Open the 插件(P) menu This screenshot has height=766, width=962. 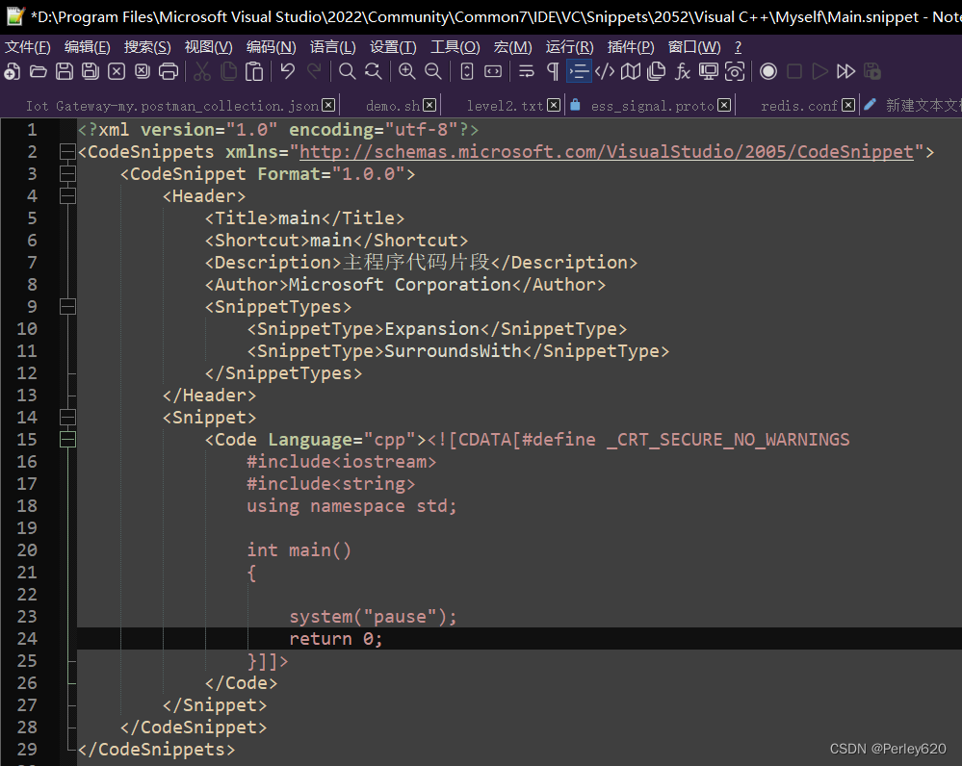[x=631, y=46]
